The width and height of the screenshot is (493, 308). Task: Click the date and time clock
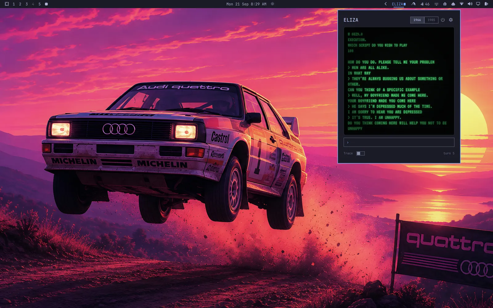[246, 4]
